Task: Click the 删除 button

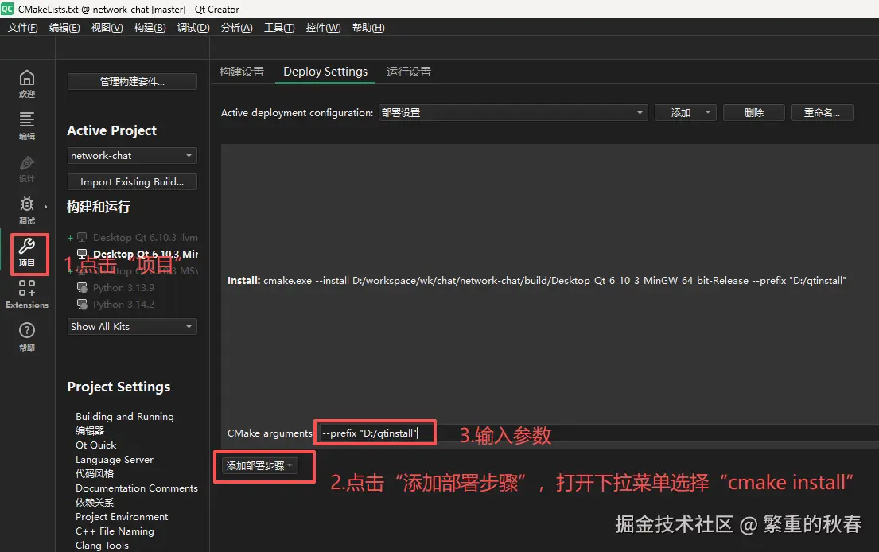Action: click(x=754, y=113)
